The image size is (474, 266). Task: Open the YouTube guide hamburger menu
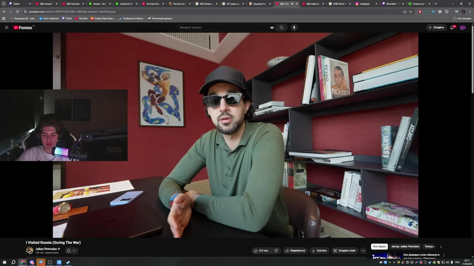pyautogui.click(x=6, y=27)
